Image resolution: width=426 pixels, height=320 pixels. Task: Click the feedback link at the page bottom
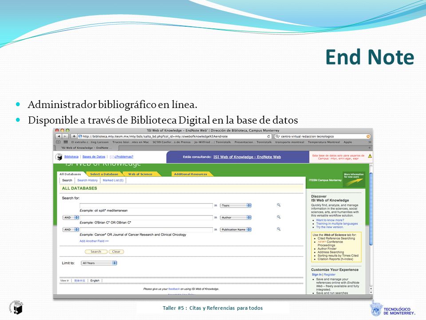pos(174,289)
